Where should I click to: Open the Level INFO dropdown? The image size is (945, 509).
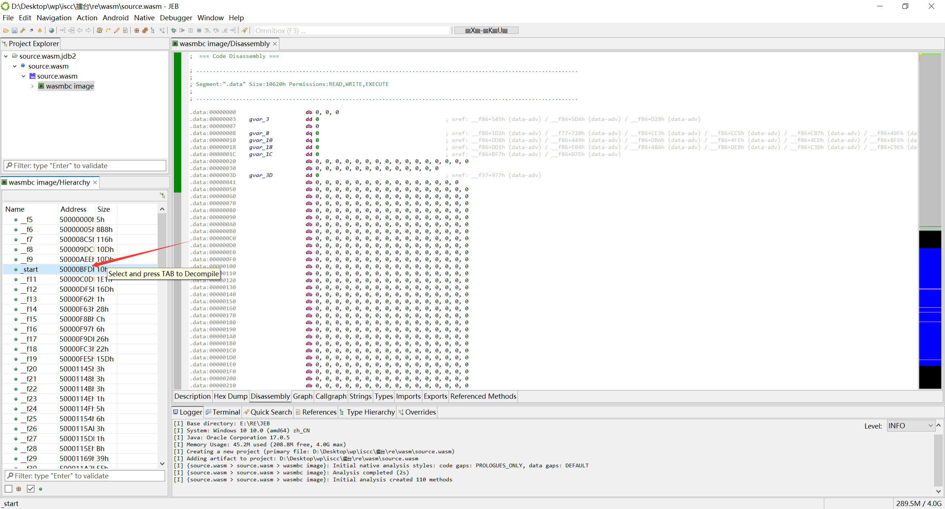coord(910,426)
